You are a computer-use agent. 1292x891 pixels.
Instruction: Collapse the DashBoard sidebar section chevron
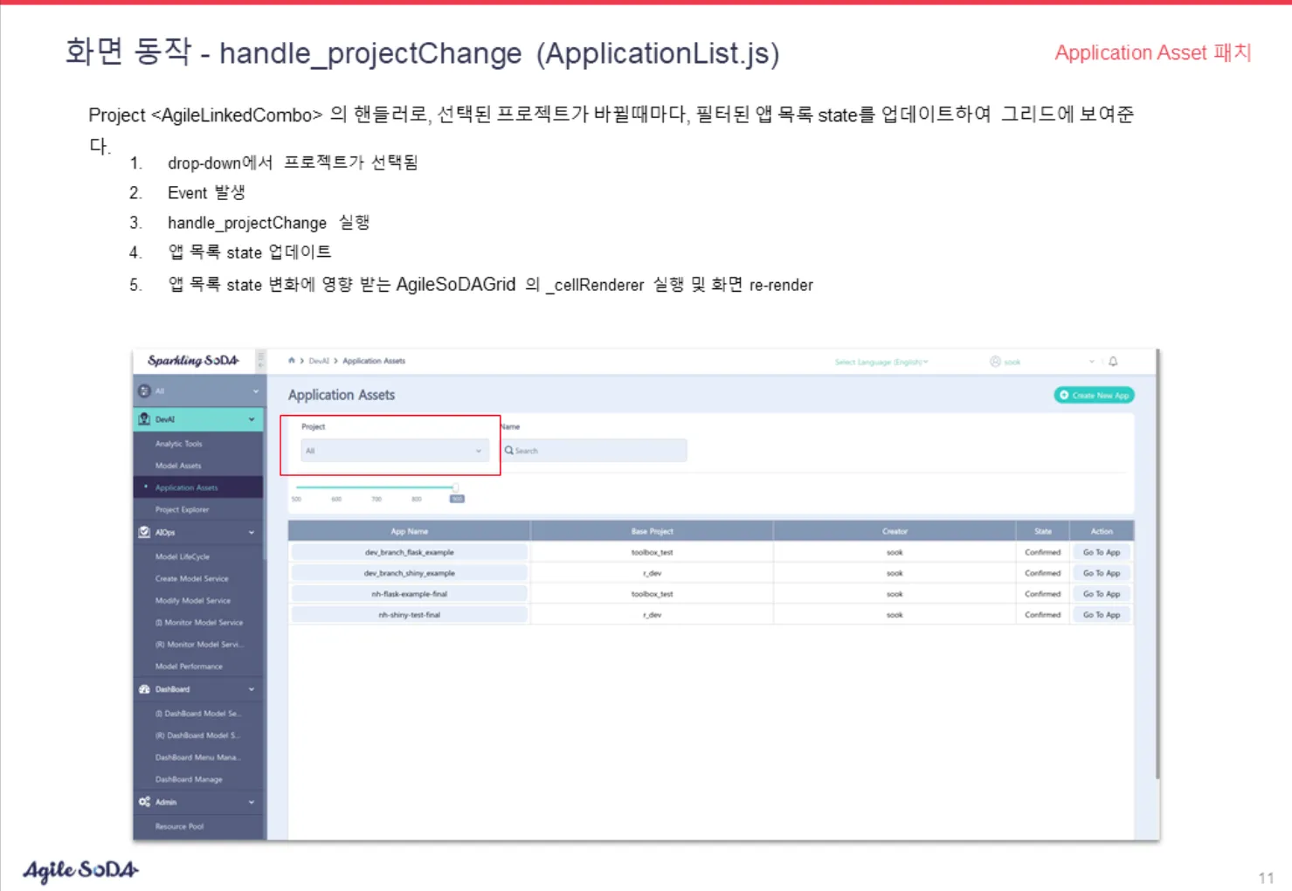(252, 689)
